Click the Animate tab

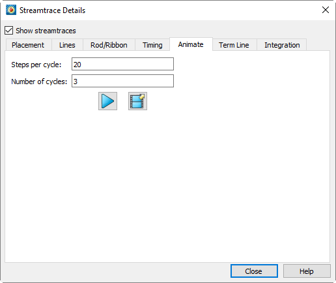[x=191, y=44]
